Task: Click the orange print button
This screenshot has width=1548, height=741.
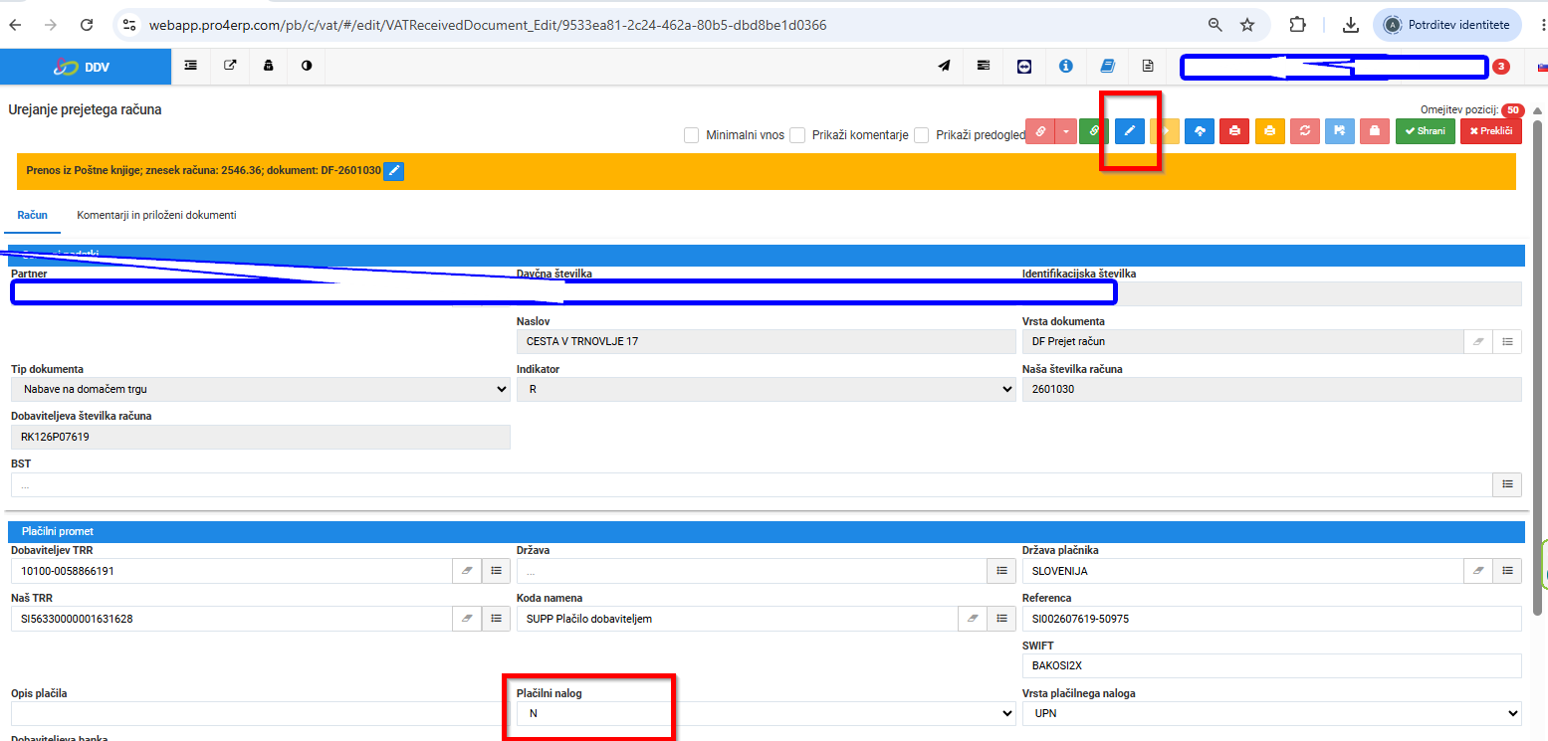Action: point(1269,130)
